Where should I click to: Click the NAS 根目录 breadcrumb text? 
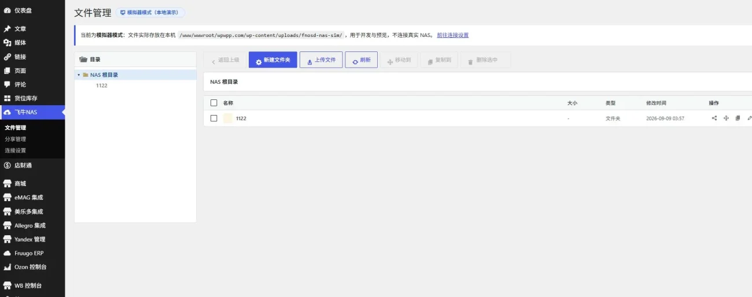[x=224, y=82]
